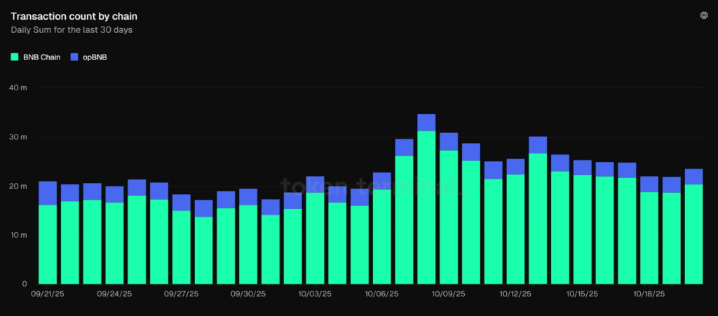Click the blue segment of the 09/30/25 bar
The width and height of the screenshot is (718, 316).
(248, 197)
